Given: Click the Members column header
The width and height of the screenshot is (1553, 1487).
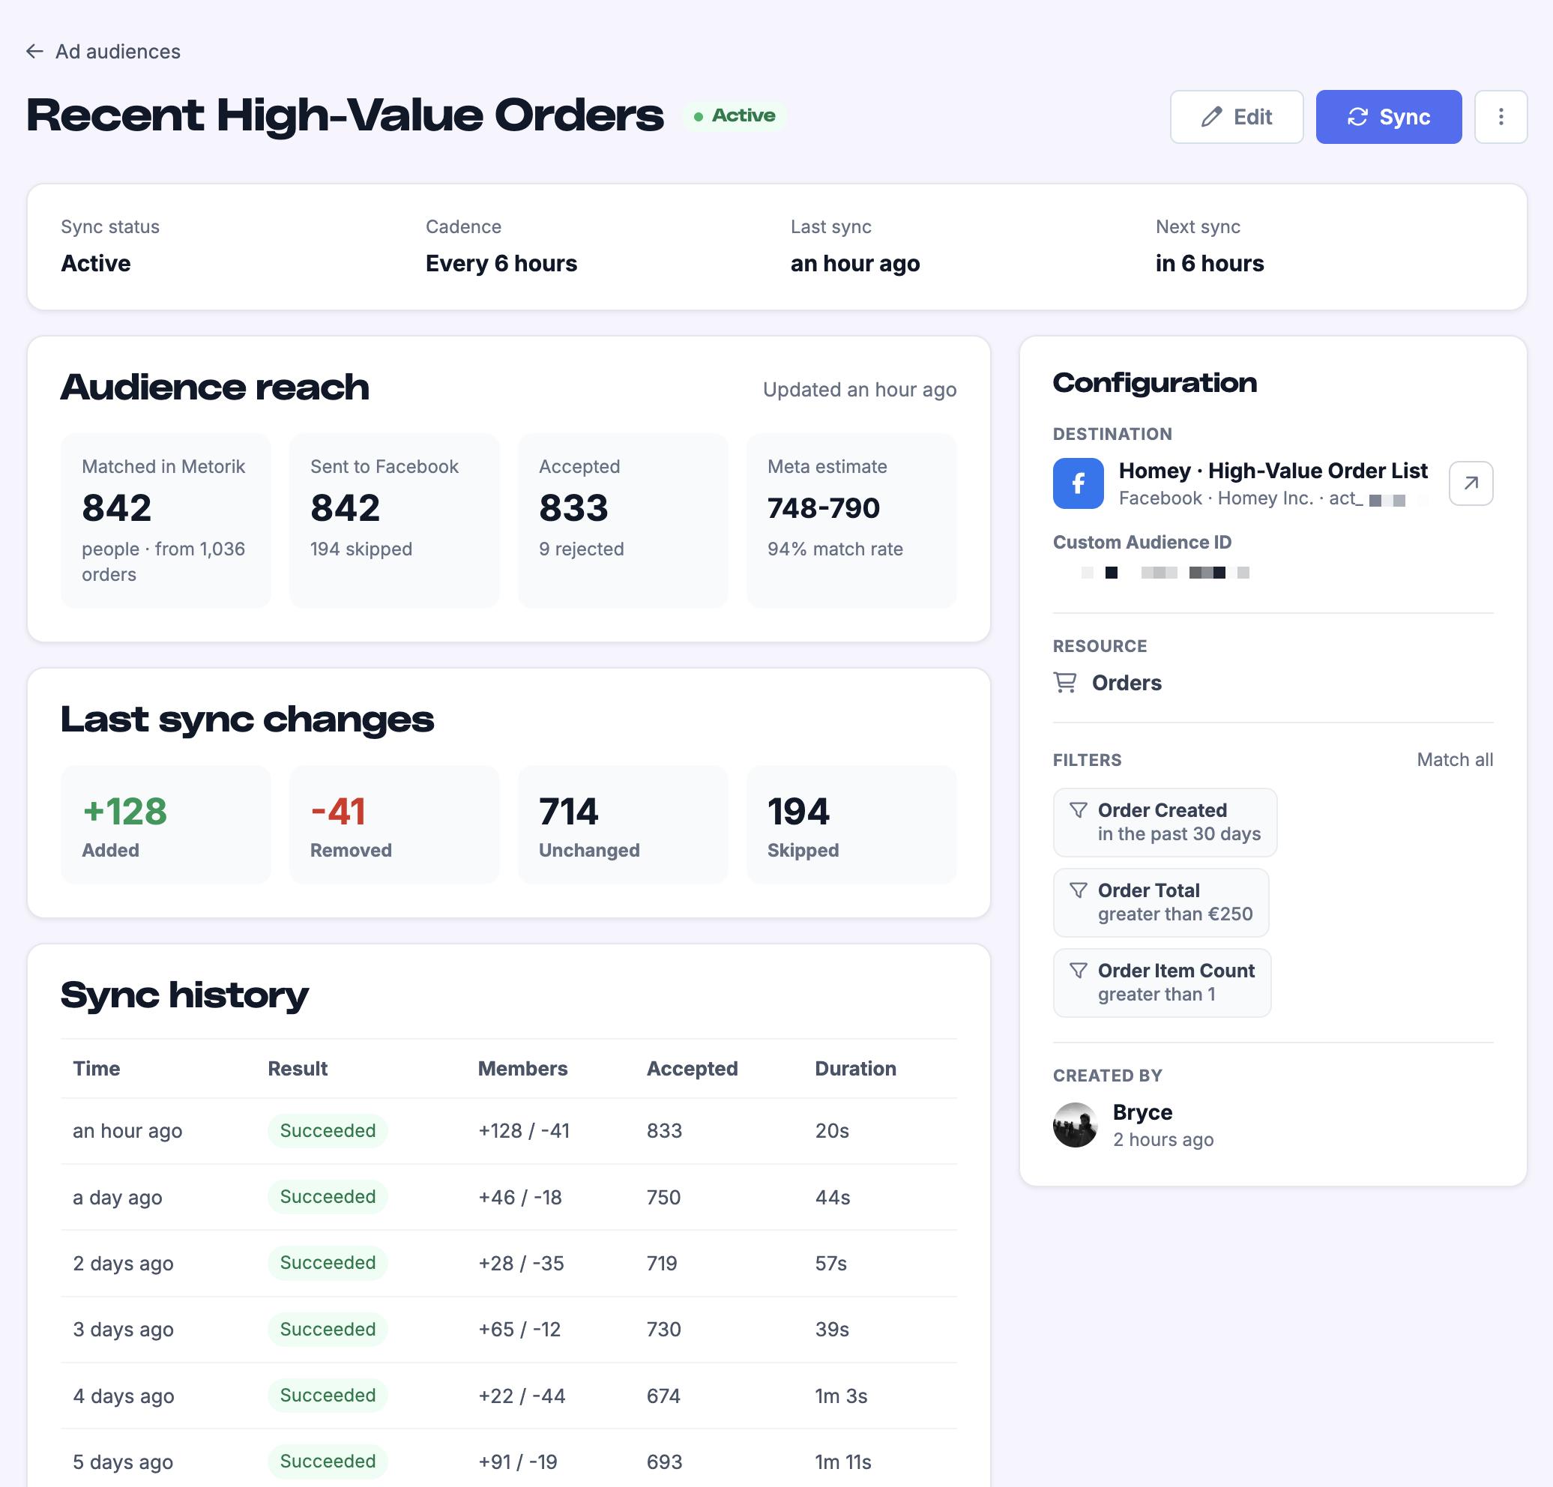Looking at the screenshot, I should click(x=523, y=1068).
